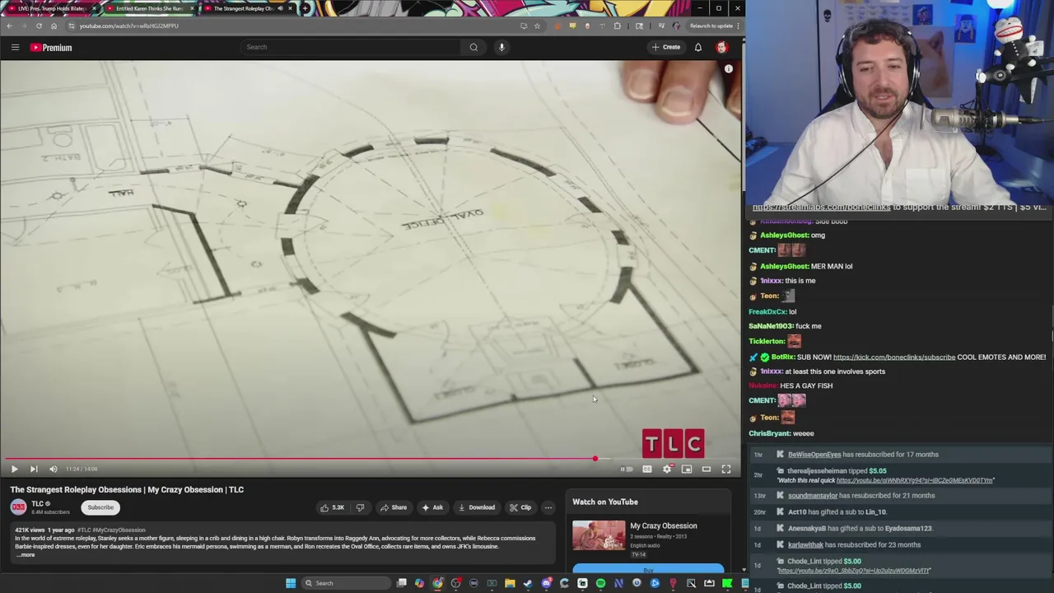This screenshot has width=1054, height=593.
Task: Switch to the LIVE Pres. Trump tab
Action: 51,8
